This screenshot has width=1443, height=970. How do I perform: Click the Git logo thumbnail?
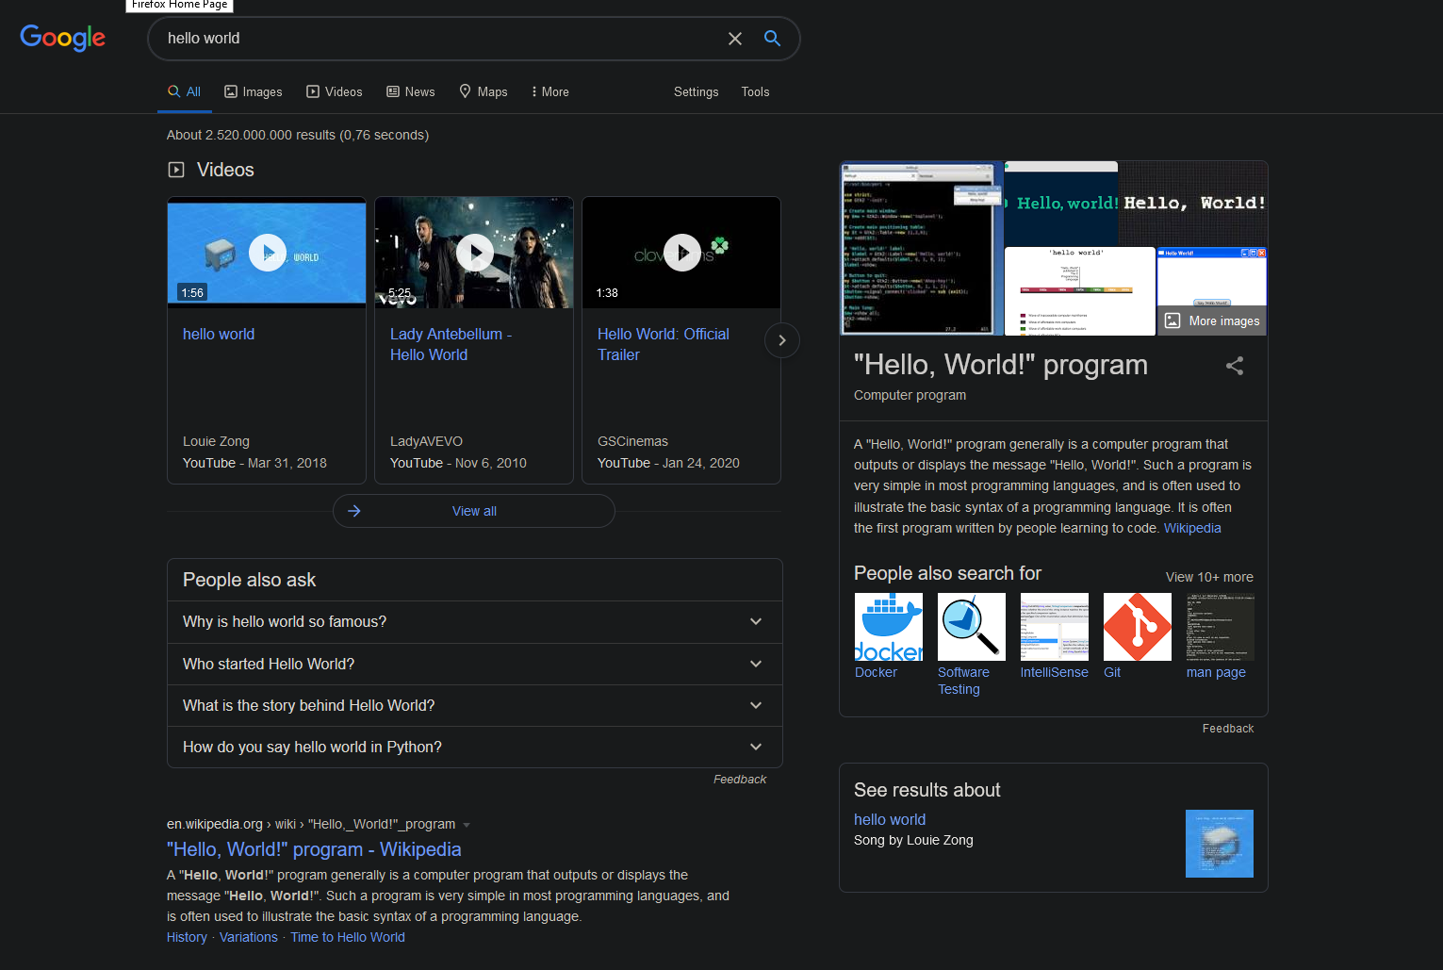point(1138,627)
